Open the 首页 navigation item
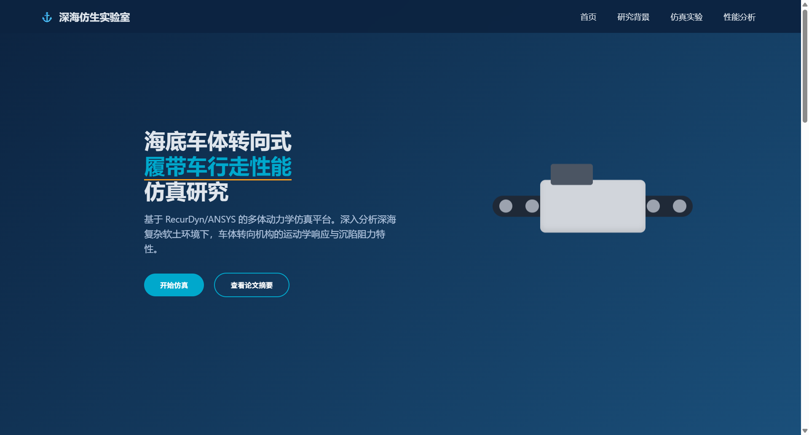Screen dimensions: 809x435 (x=588, y=17)
